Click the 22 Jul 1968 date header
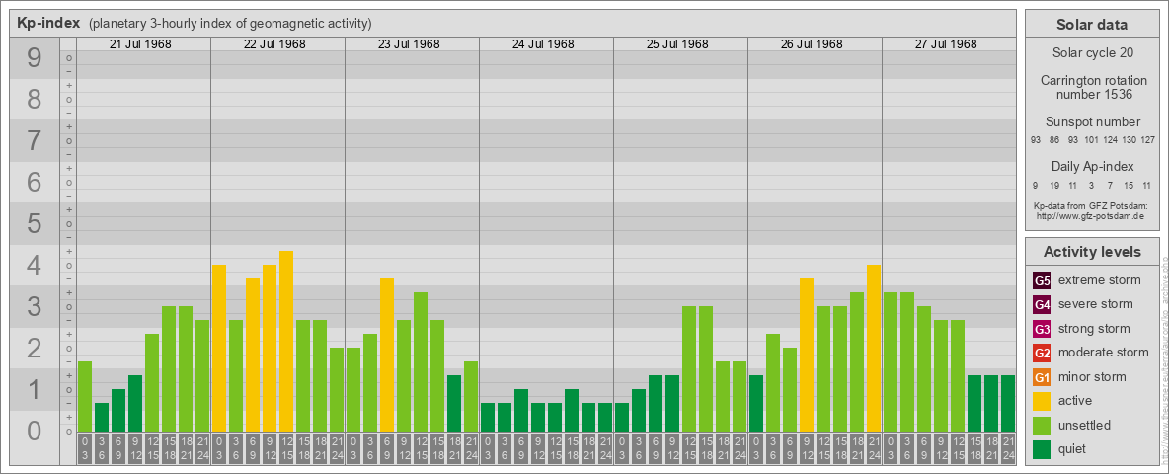The image size is (1169, 474). coord(274,44)
